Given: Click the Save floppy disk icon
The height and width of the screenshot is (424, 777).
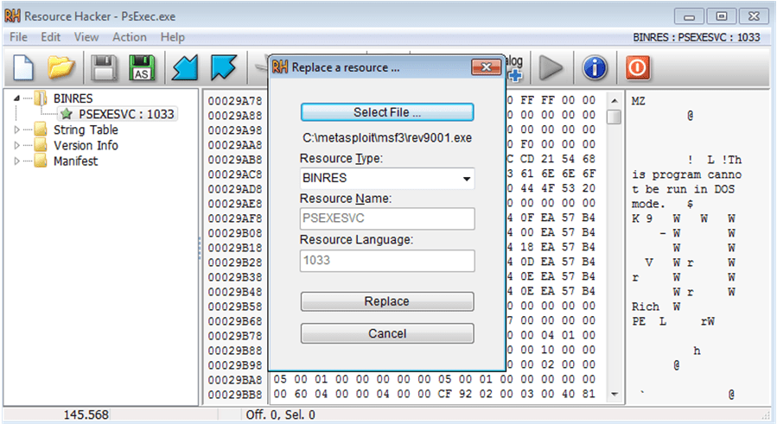Looking at the screenshot, I should [103, 68].
